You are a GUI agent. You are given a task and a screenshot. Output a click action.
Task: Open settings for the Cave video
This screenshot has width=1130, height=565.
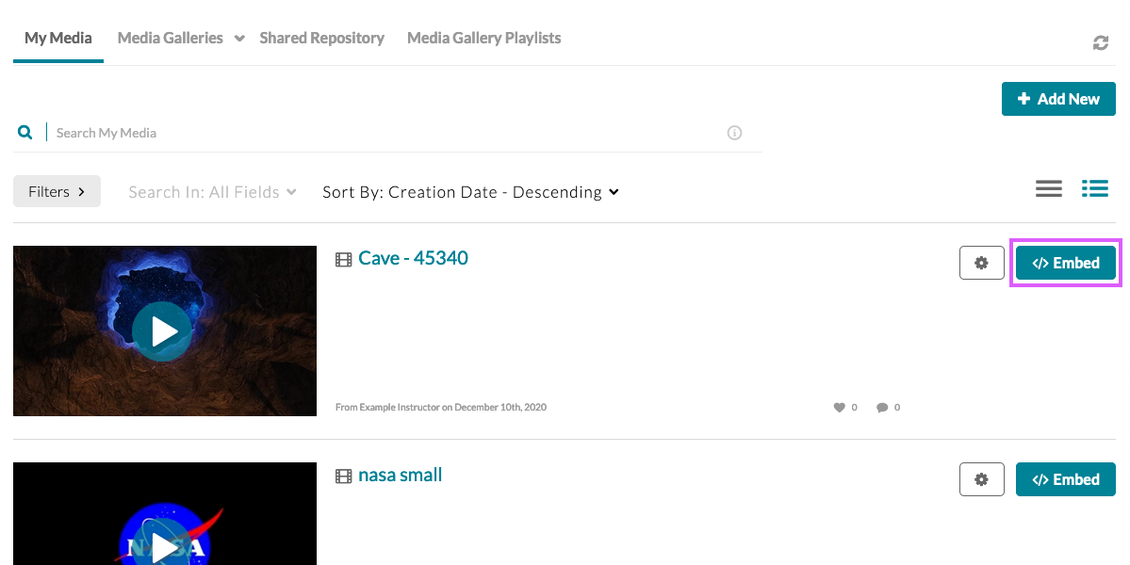tap(981, 263)
